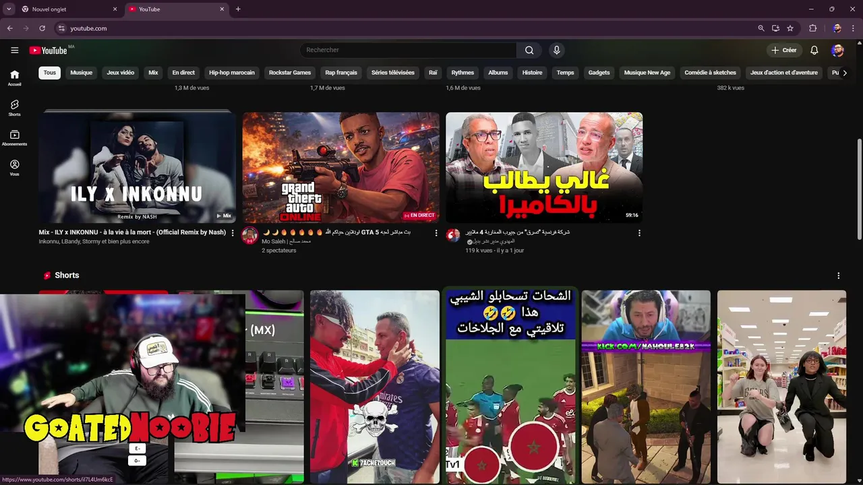
Task: Select the Raï chip
Action: pyautogui.click(x=433, y=73)
